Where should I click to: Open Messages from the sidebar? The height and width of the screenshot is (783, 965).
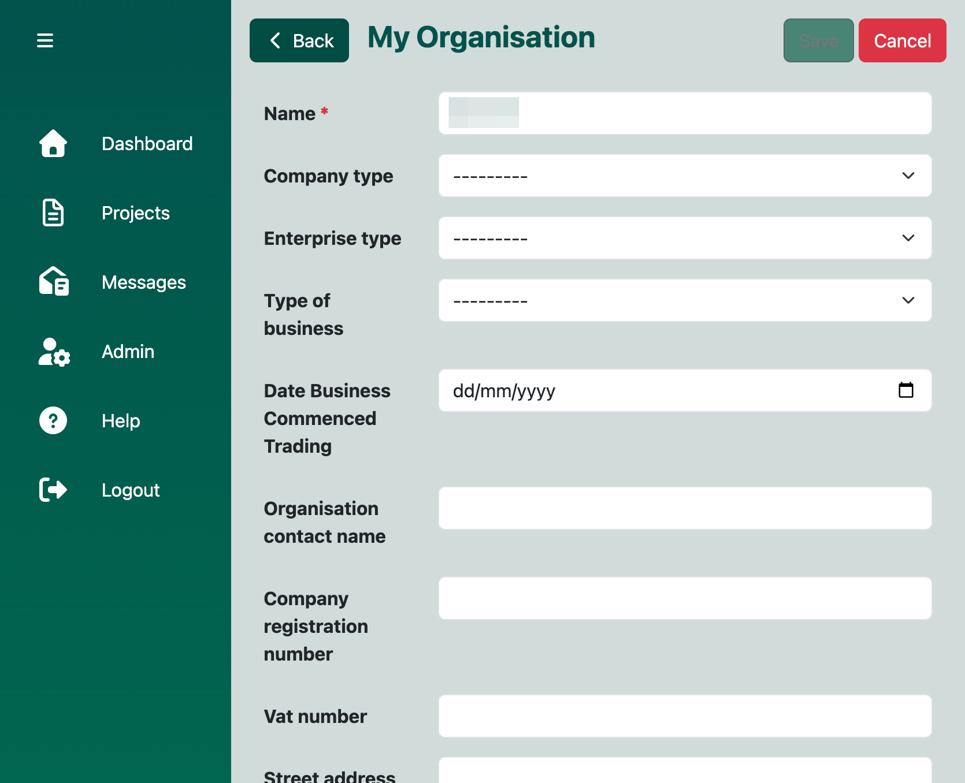click(x=144, y=282)
